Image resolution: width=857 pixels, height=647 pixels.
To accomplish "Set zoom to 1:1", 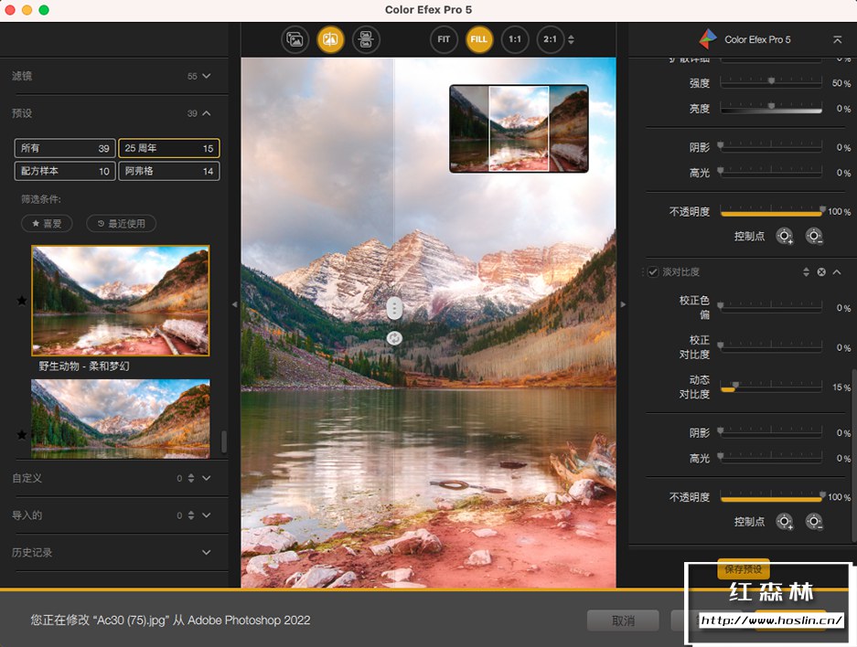I will (515, 39).
